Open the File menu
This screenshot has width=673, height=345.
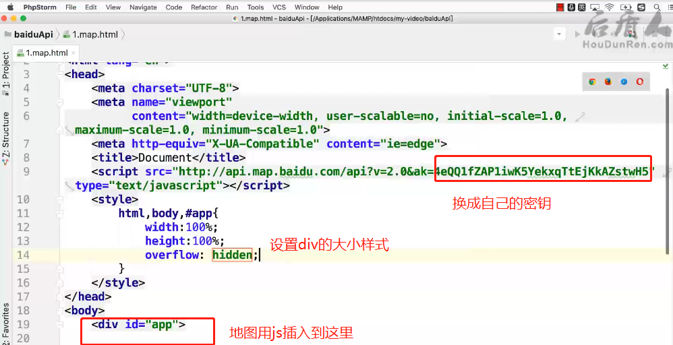pos(71,7)
